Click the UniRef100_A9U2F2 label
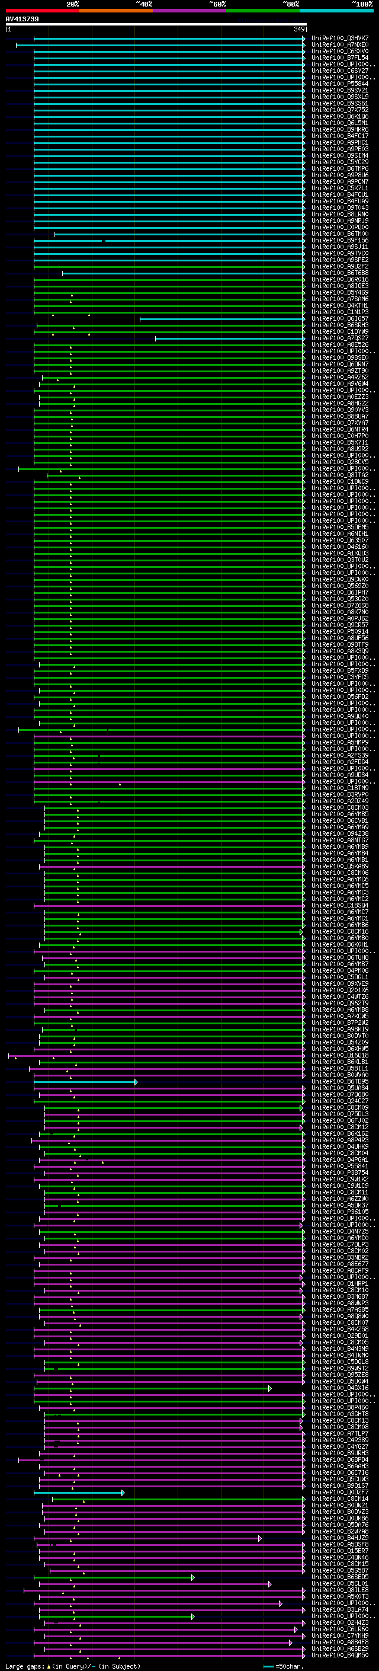Image resolution: width=379 pixels, height=1671 pixels. point(339,266)
